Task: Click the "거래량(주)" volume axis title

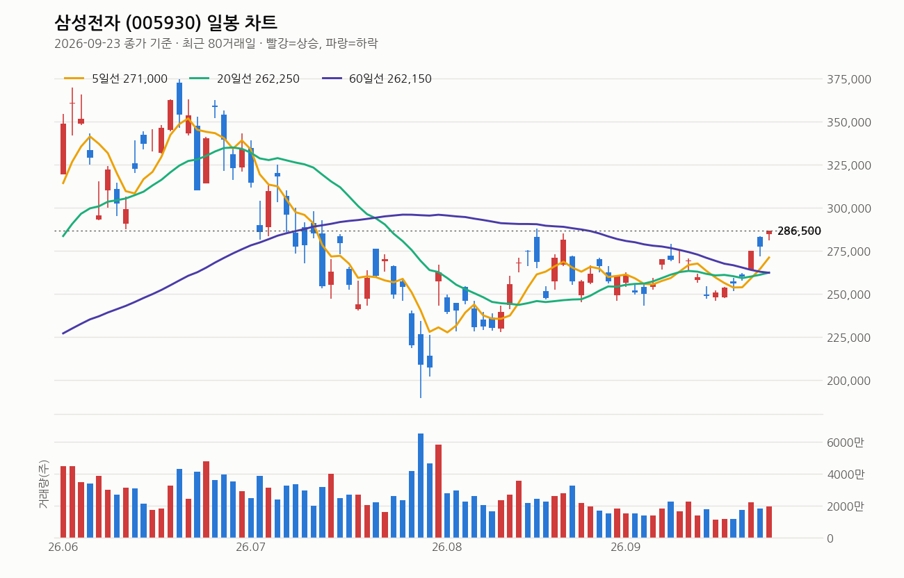Action: point(44,484)
